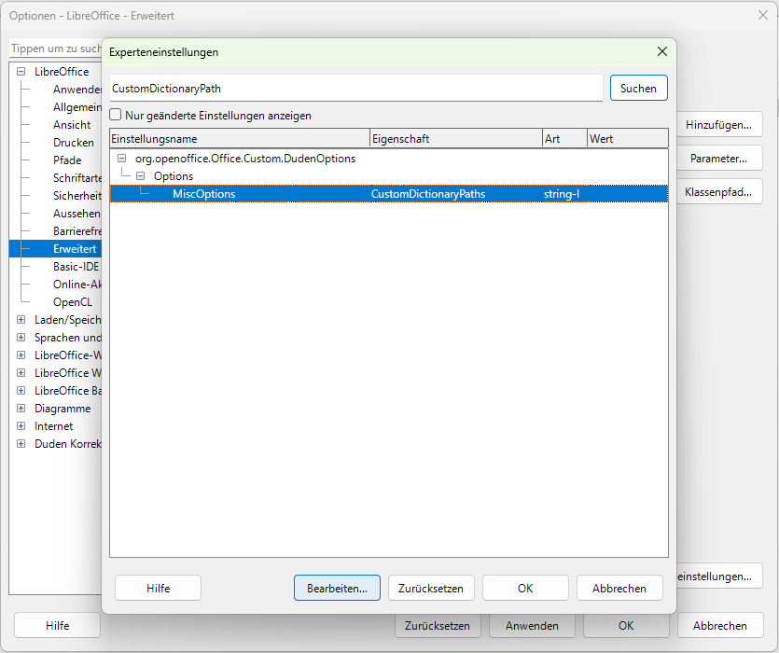Select OpenCL in options tree
The height and width of the screenshot is (653, 779).
coord(72,302)
